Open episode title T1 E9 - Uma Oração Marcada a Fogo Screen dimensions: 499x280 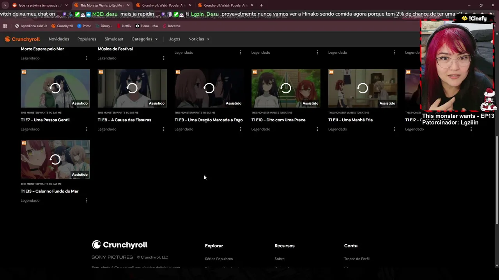click(x=209, y=120)
